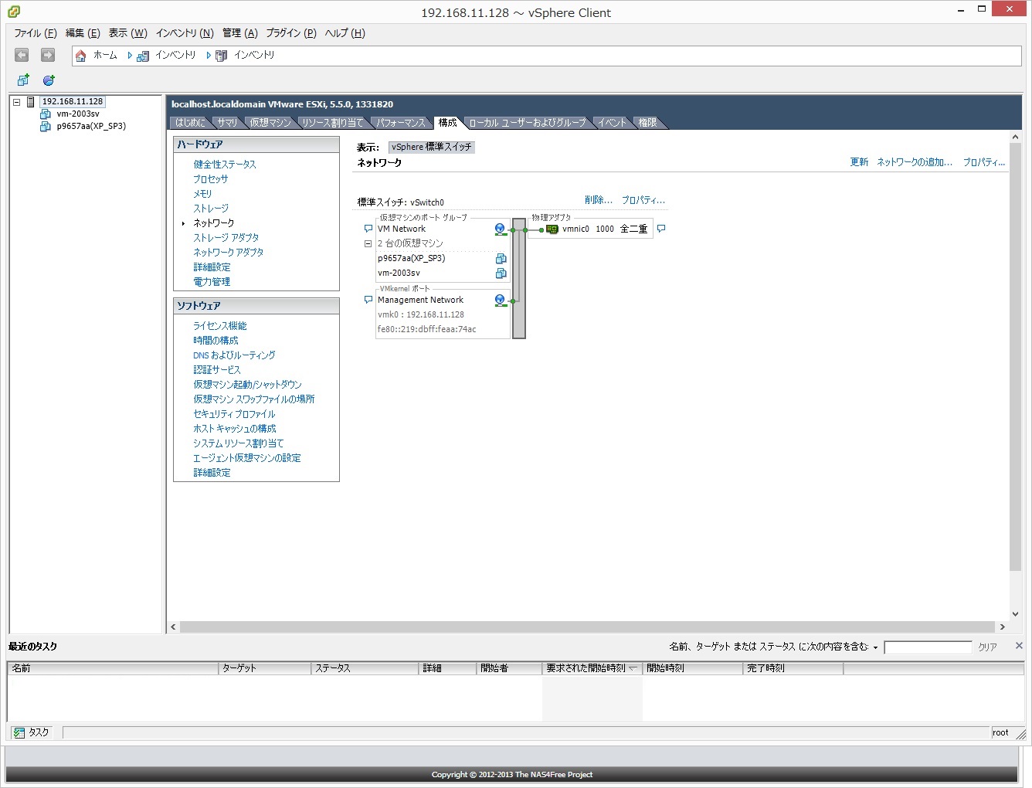Open info bubble right of vmnic0 adapter
Image resolution: width=1032 pixels, height=788 pixels.
tap(661, 229)
